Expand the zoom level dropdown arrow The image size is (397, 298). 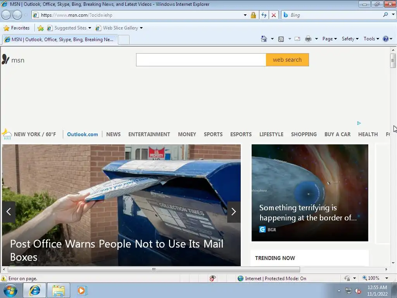(x=387, y=278)
